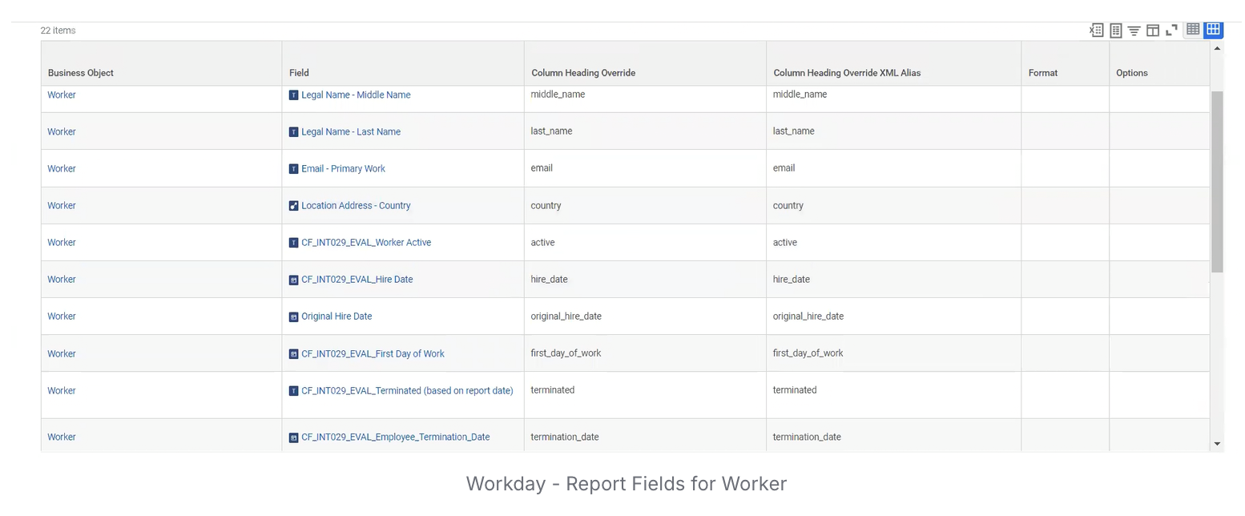
Task: Click the icon beside Location Address - Country
Action: coord(293,206)
